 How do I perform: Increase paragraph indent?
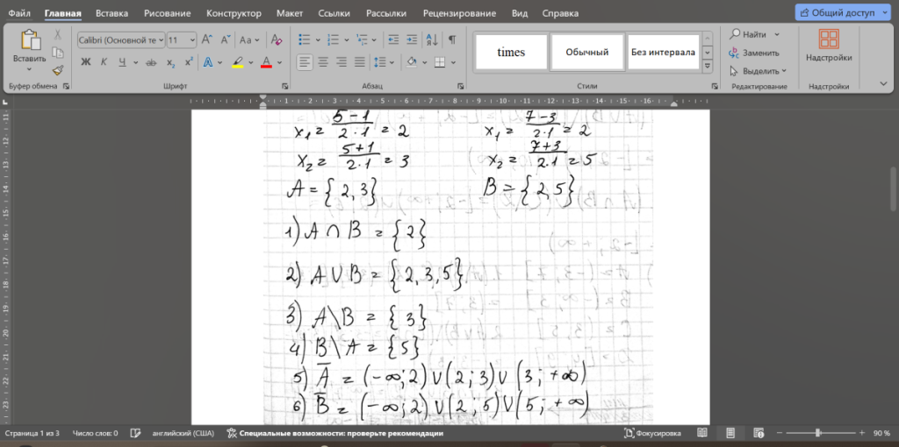point(412,39)
